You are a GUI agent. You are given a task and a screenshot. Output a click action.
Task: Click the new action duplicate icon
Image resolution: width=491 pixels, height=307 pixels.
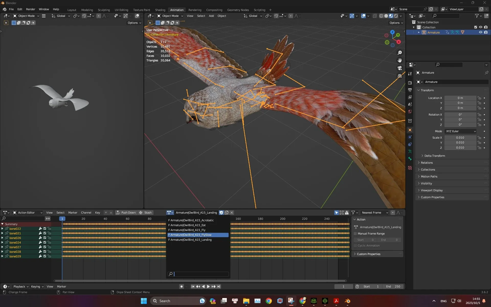227,213
